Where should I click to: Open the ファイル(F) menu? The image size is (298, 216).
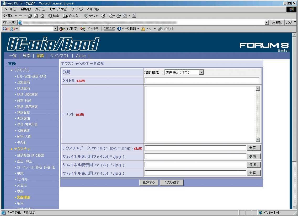10,9
